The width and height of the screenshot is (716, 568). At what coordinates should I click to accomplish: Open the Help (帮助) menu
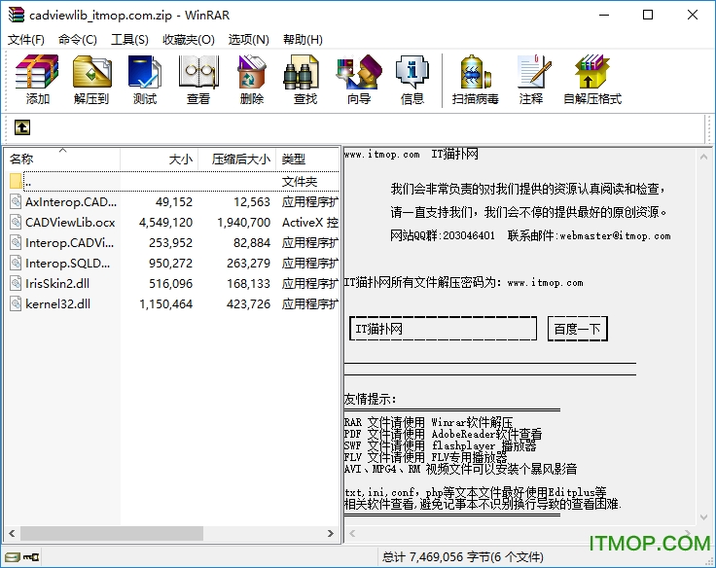click(303, 40)
